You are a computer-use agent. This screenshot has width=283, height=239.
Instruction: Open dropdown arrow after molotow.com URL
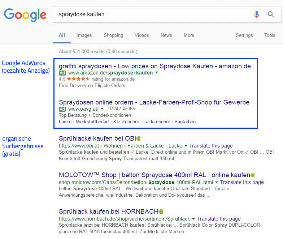(x=217, y=182)
